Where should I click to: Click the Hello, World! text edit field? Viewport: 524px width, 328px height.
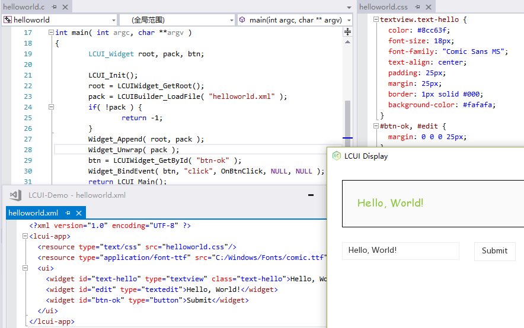(400, 251)
